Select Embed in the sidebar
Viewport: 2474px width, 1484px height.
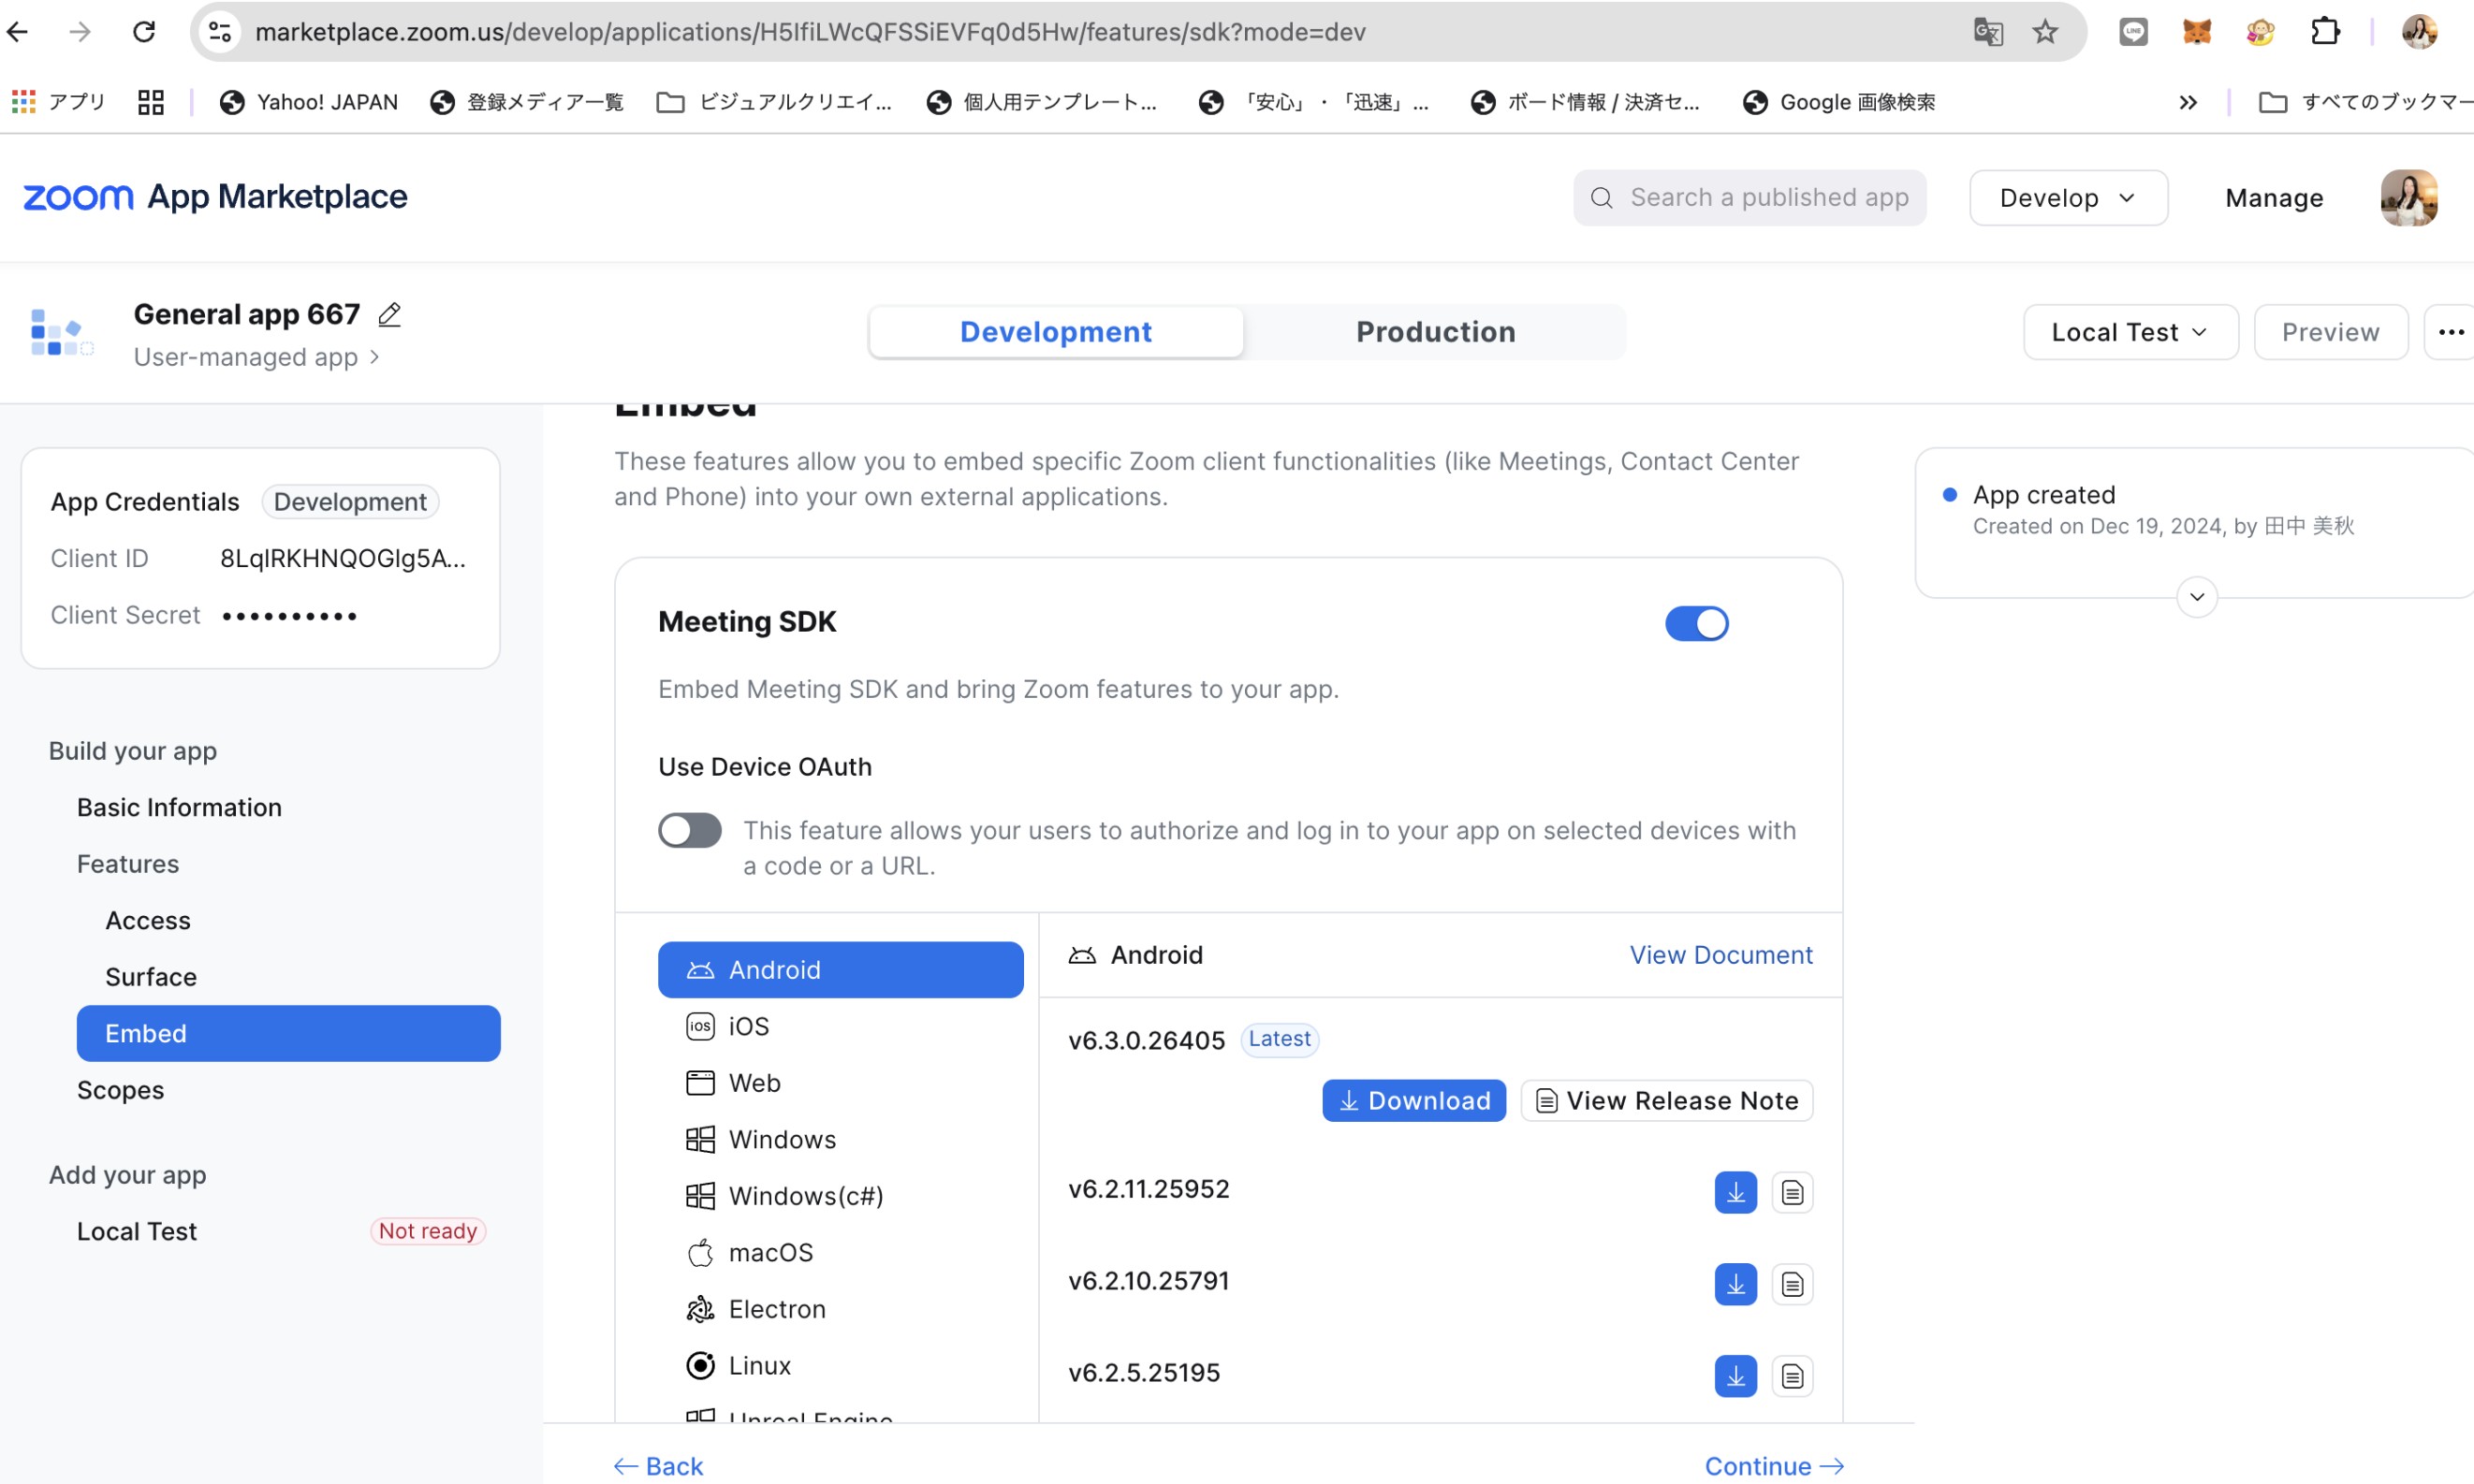coord(288,1033)
